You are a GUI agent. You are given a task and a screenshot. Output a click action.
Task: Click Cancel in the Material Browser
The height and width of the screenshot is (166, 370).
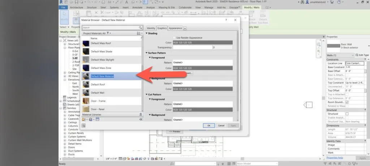point(221,126)
